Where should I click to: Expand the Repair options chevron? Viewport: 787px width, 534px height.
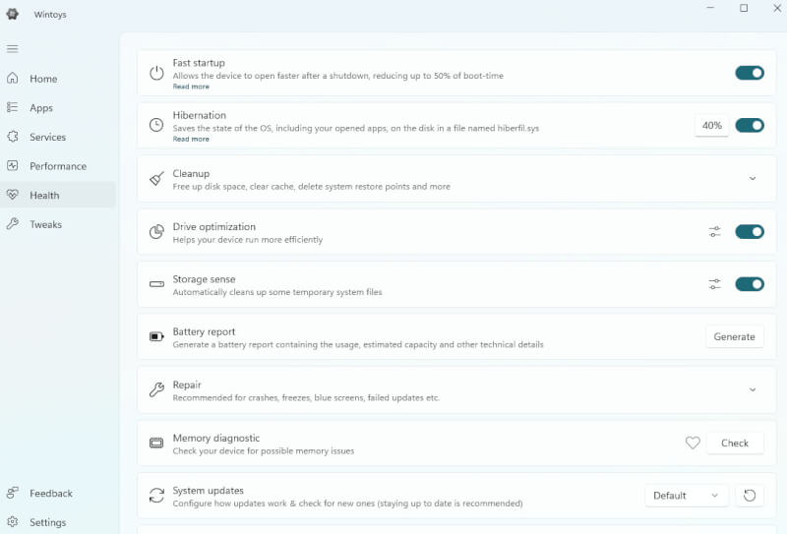coord(753,390)
